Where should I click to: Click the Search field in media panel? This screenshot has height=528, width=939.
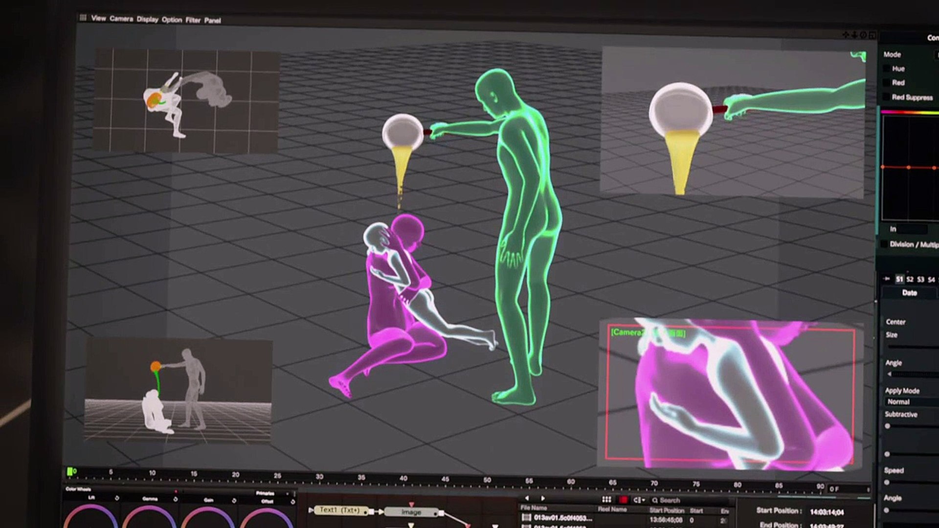[690, 500]
